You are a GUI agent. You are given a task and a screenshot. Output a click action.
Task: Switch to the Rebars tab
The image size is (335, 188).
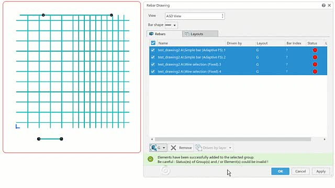click(164, 34)
